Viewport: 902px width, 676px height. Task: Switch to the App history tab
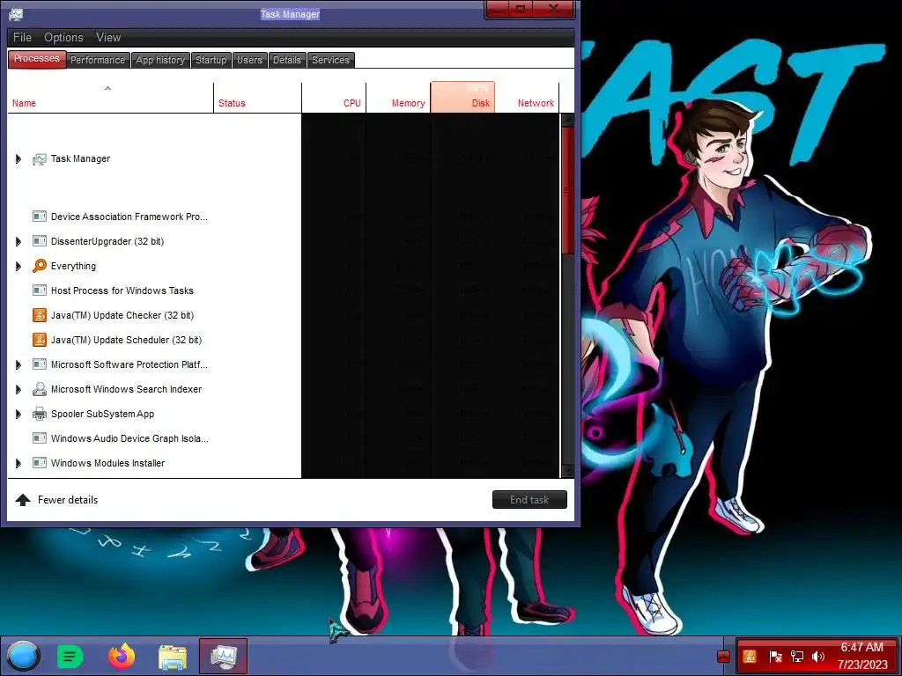click(x=160, y=60)
